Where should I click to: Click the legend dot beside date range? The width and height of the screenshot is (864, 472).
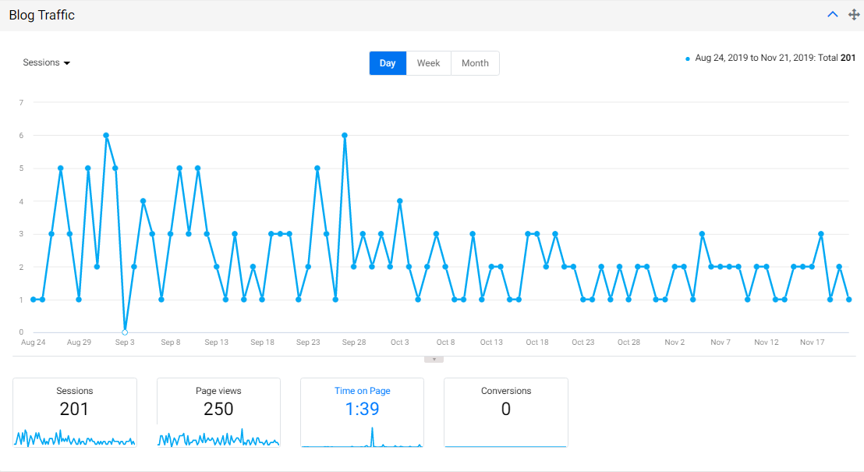pyautogui.click(x=687, y=59)
